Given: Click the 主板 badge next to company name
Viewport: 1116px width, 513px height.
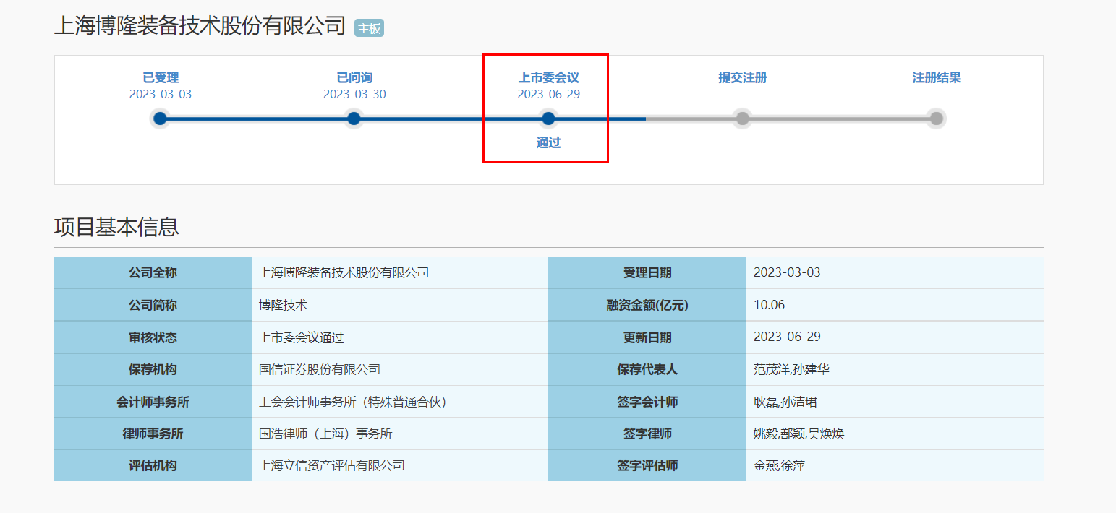Looking at the screenshot, I should 369,28.
